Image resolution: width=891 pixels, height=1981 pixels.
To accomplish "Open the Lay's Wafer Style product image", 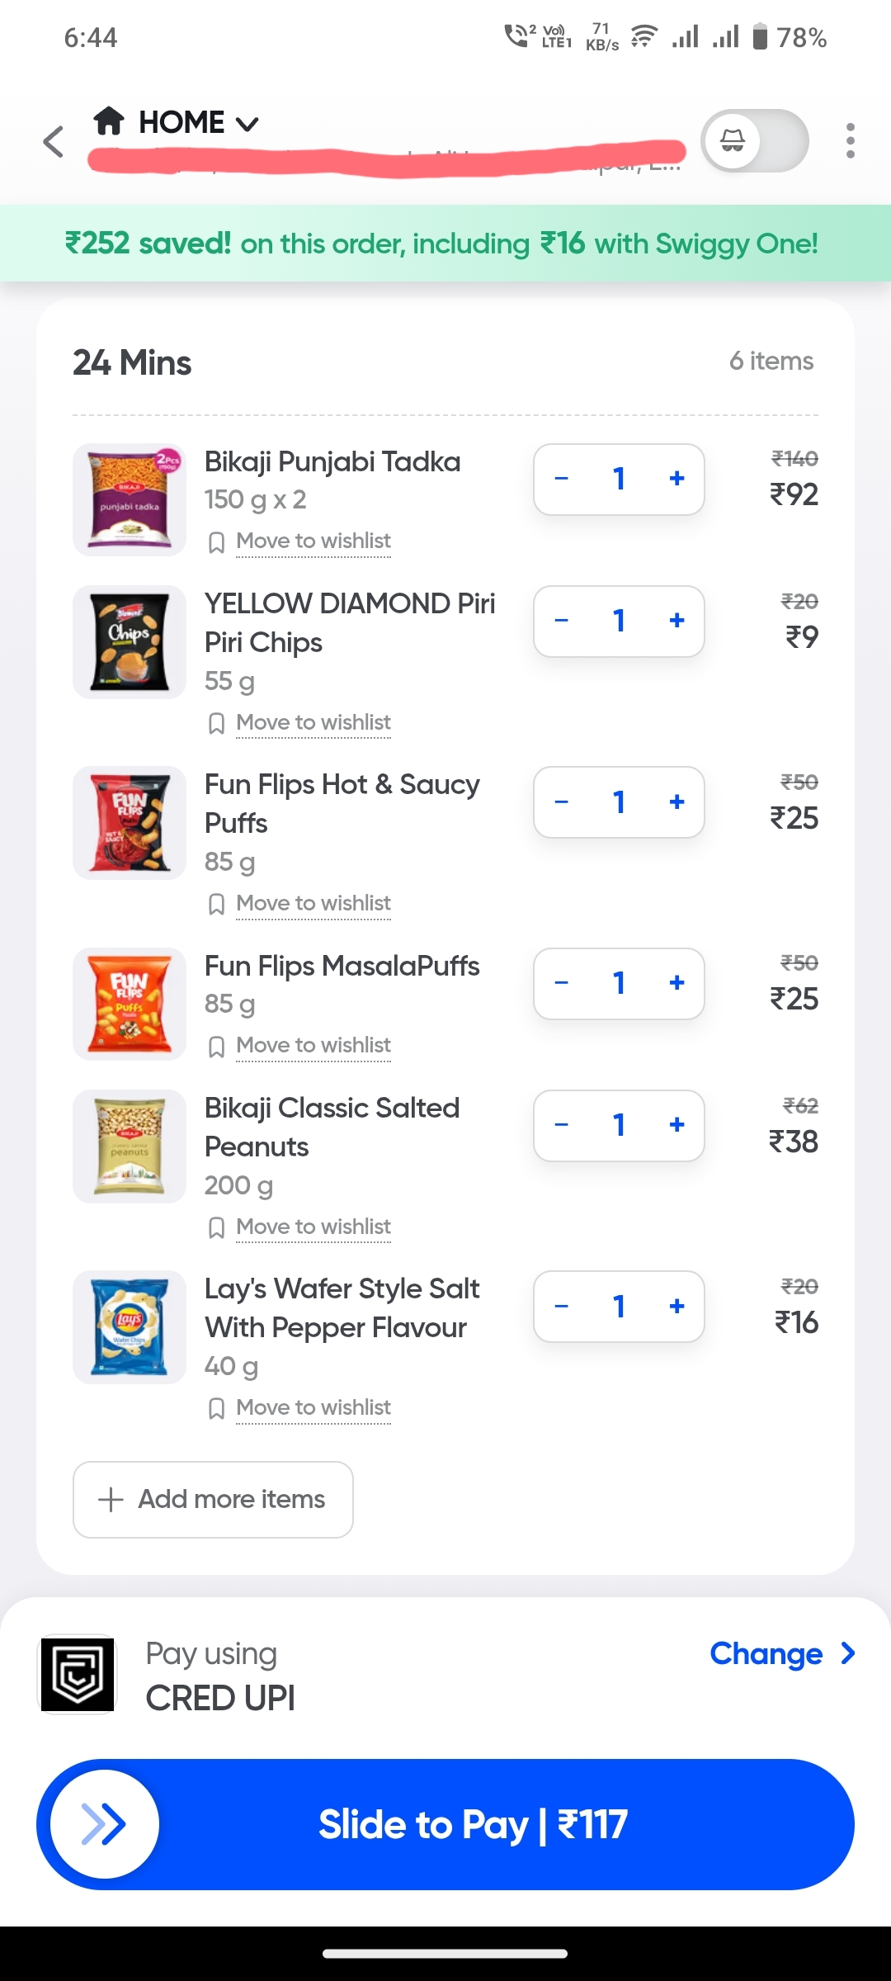I will pyautogui.click(x=130, y=1326).
